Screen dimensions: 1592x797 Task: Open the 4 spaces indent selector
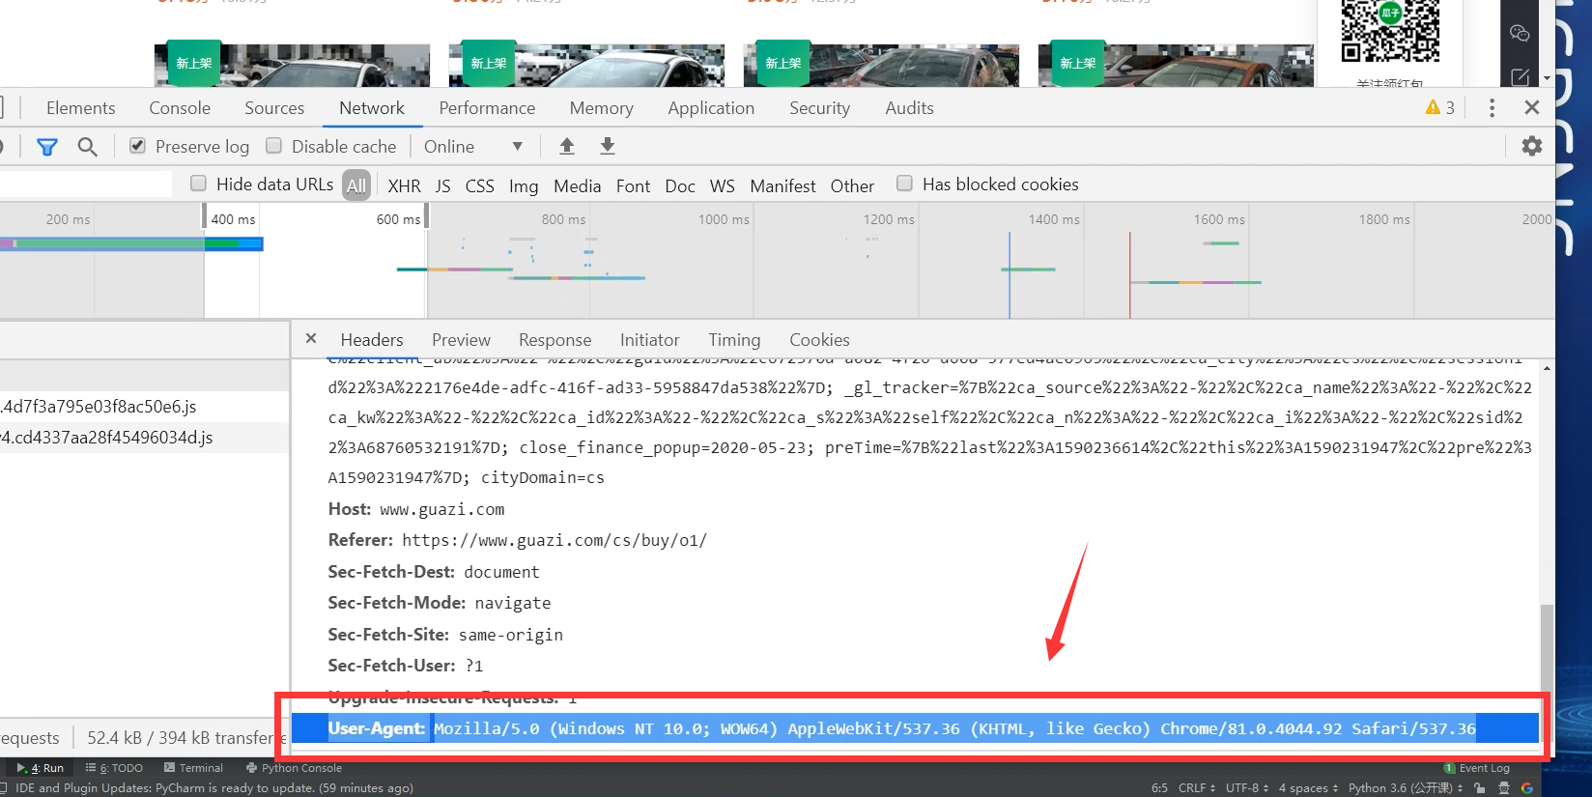pos(1309,788)
